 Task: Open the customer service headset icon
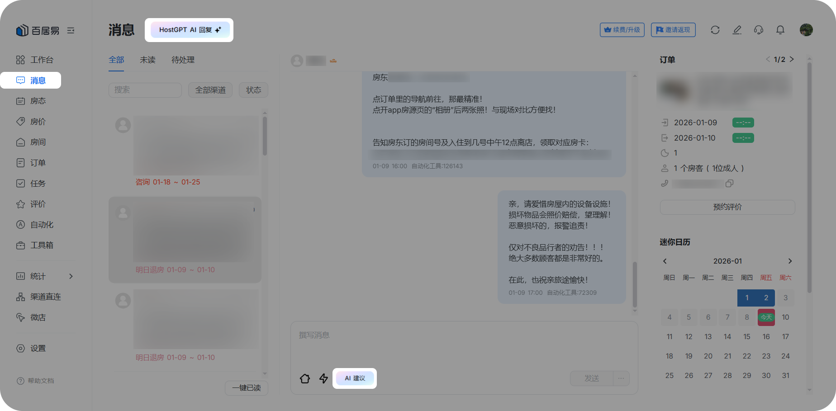tap(758, 30)
